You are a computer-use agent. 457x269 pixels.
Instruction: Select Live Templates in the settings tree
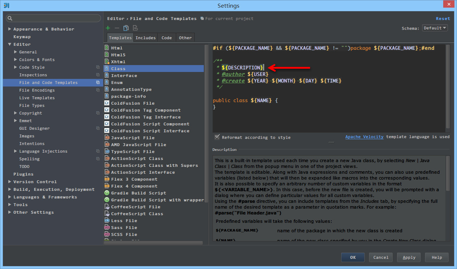[37, 98]
